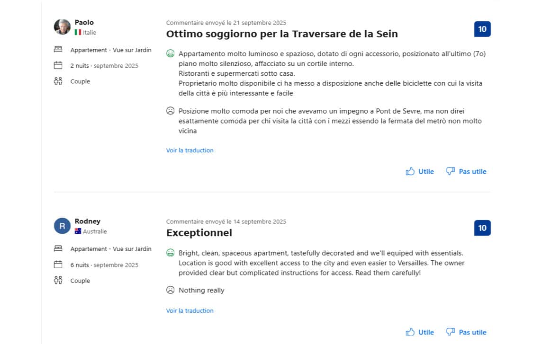
Task: Click green smiley in Paolo's positive comment
Action: (x=171, y=53)
